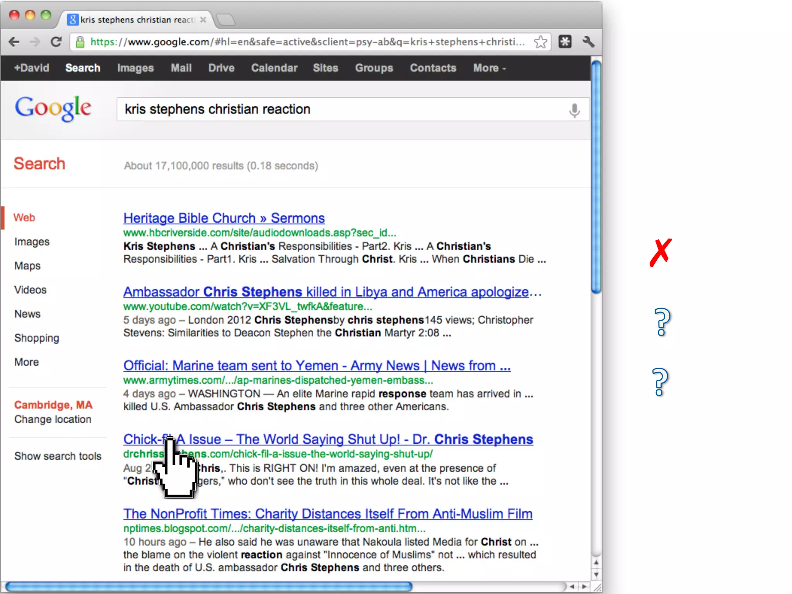Image resolution: width=792 pixels, height=594 pixels.
Task: Reload the page with refresh icon
Action: coord(56,42)
